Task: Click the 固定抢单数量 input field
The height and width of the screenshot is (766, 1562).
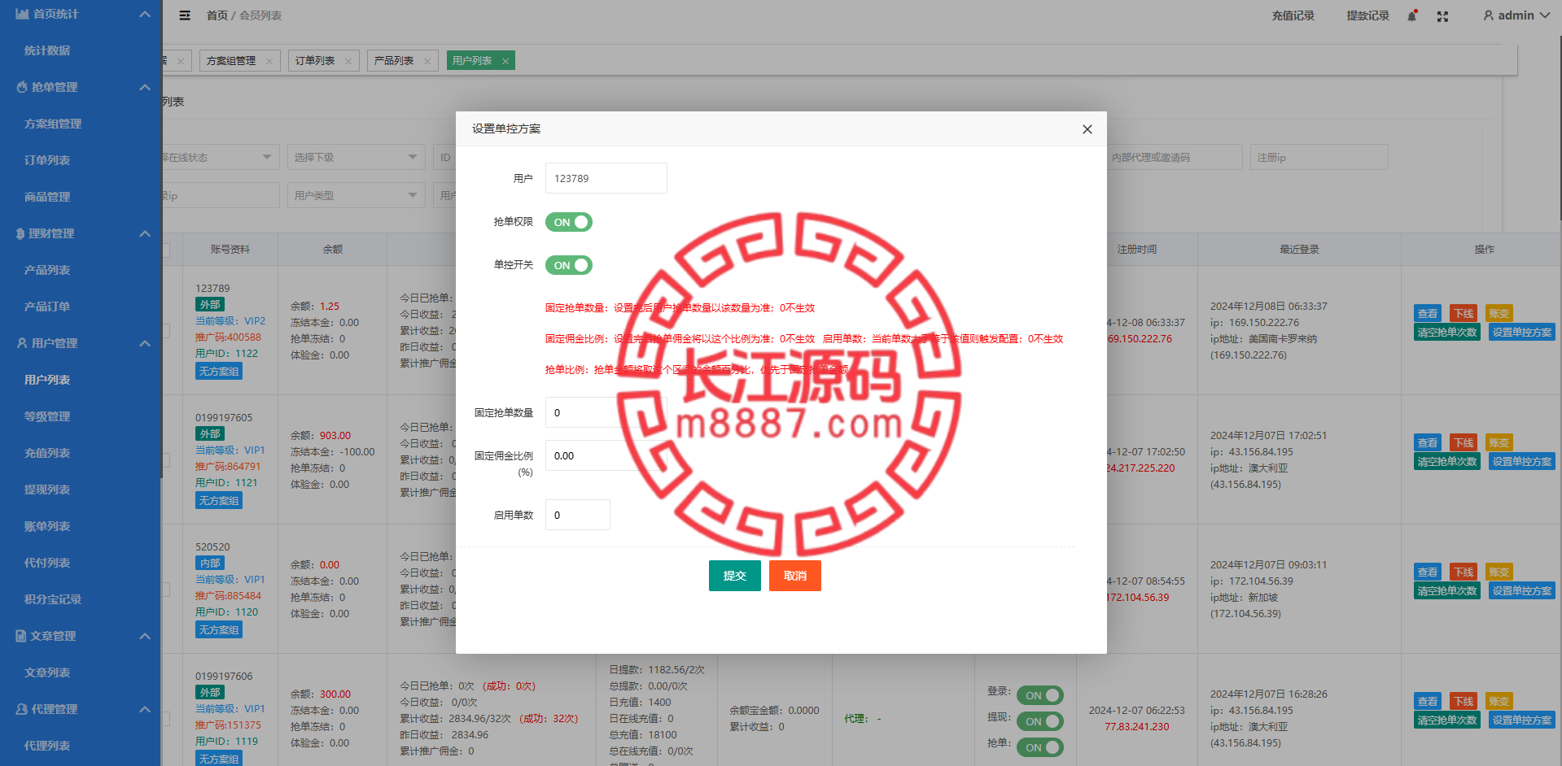Action: point(606,412)
